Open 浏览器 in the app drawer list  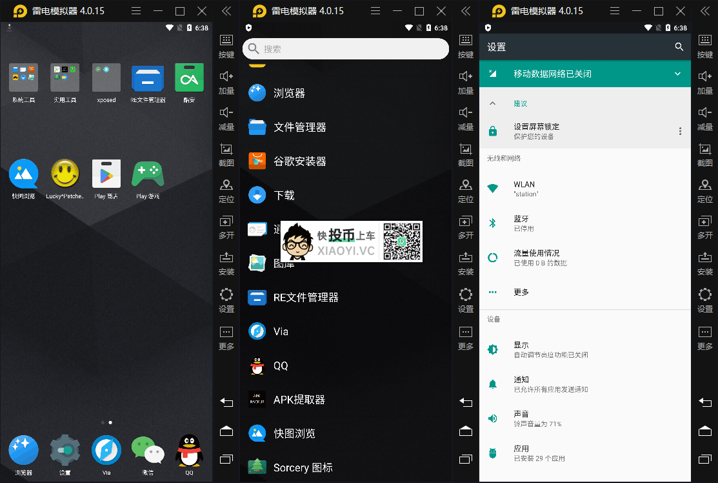click(346, 93)
